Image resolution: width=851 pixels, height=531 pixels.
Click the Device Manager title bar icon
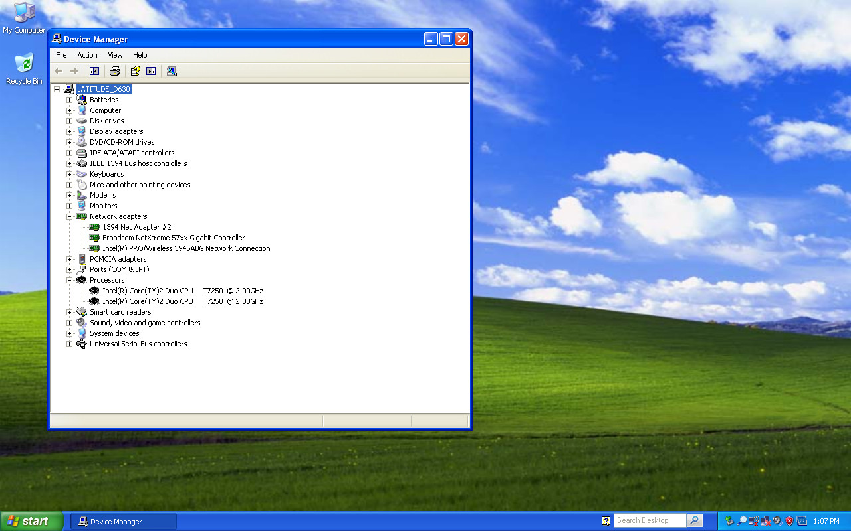tap(57, 39)
